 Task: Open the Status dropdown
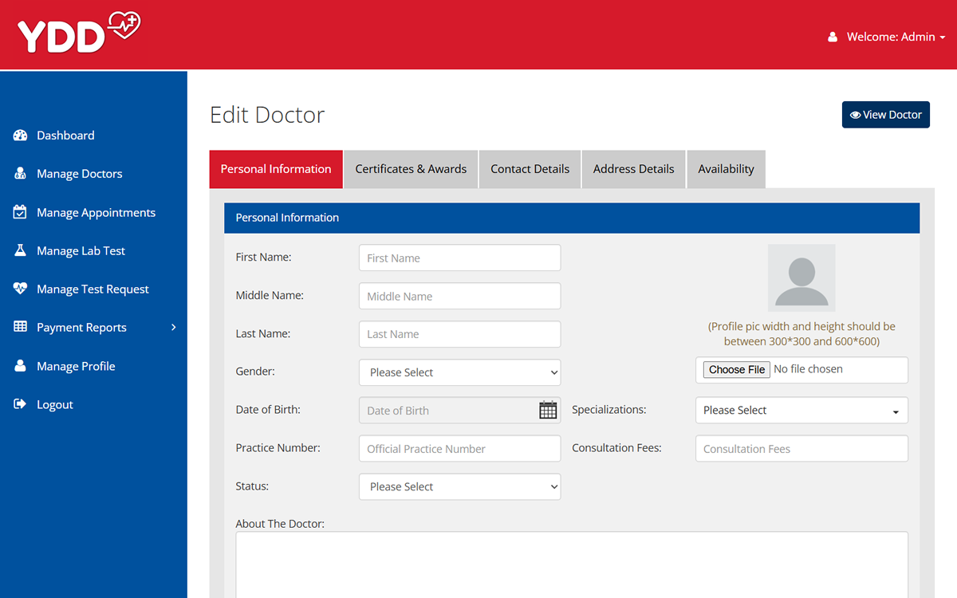[460, 486]
